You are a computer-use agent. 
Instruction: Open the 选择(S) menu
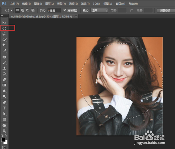tap(73, 4)
